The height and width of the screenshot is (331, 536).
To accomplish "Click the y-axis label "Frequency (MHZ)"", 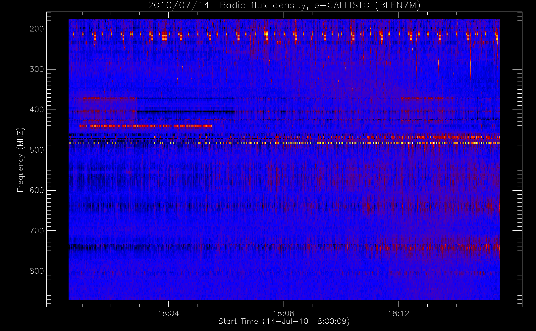I will click(x=21, y=160).
